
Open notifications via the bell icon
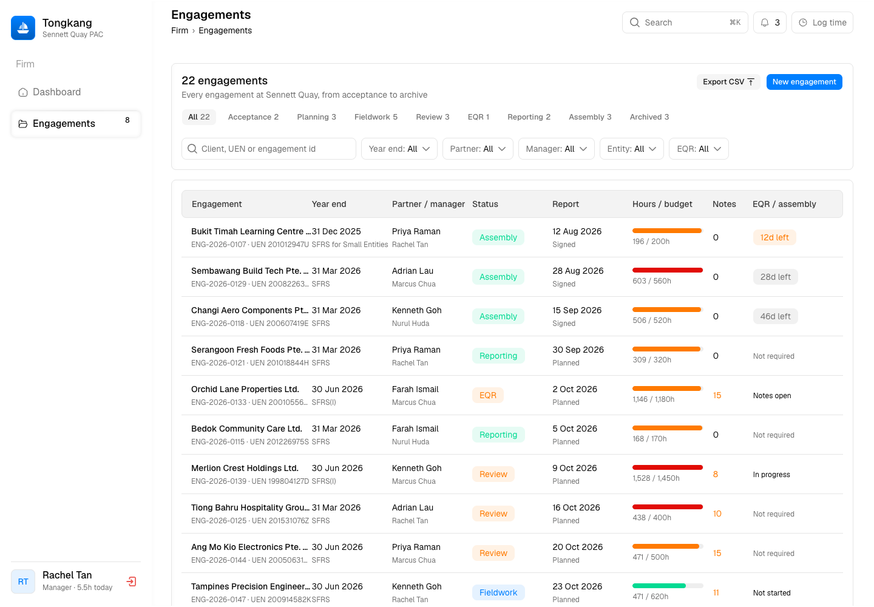765,22
